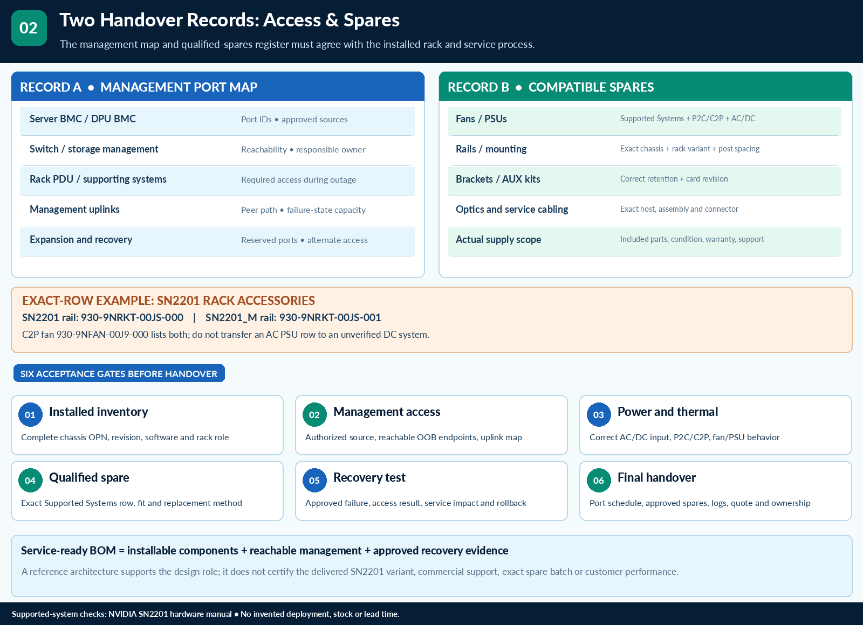
Task: Select the SN2201 rail 930-9NRKT-00JS-000 part number
Action: click(x=102, y=318)
